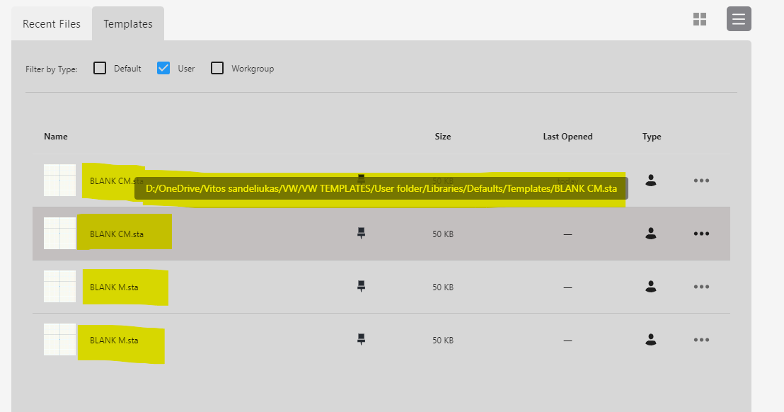The width and height of the screenshot is (784, 412).
Task: Sort by the Name column header
Action: pos(56,137)
